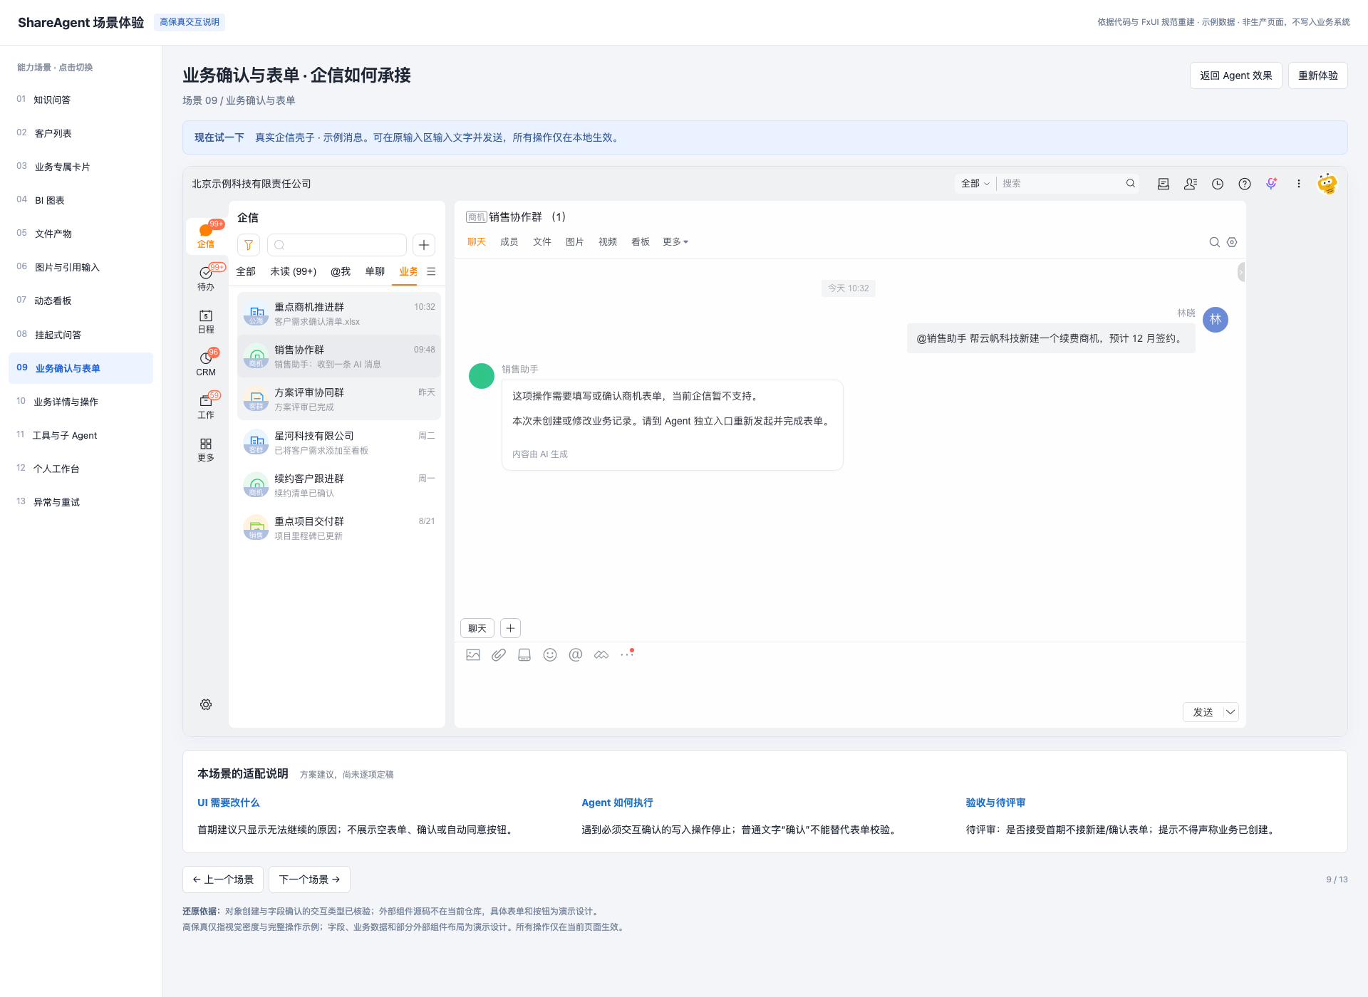
Task: Open the AI microphone assistant icon
Action: [1272, 184]
